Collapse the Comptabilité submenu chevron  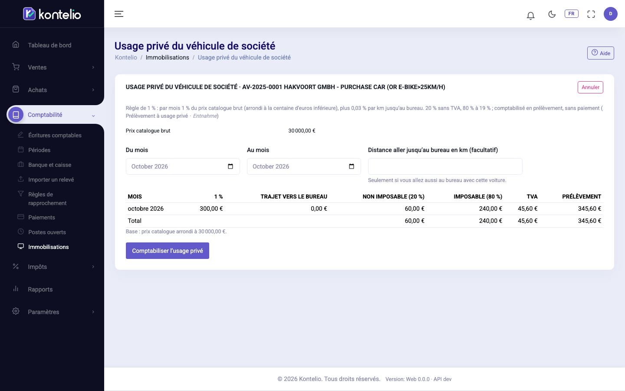[93, 116]
